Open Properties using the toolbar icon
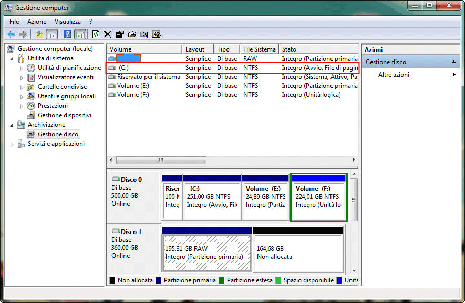This screenshot has width=465, height=303. pyautogui.click(x=120, y=34)
